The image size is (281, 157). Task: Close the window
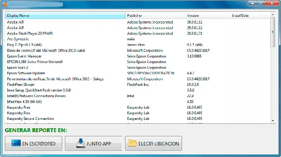pos(272,3)
